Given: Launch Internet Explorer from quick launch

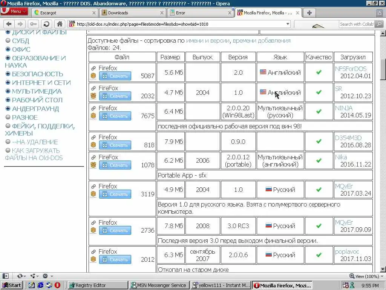Looking at the screenshot, I should pos(40,285).
